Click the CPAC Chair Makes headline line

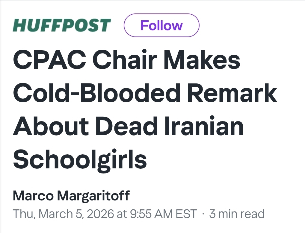(126, 60)
